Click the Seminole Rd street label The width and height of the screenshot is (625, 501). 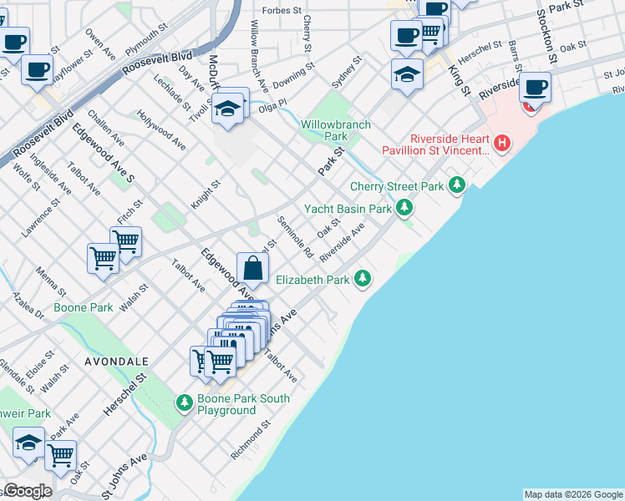point(295,237)
